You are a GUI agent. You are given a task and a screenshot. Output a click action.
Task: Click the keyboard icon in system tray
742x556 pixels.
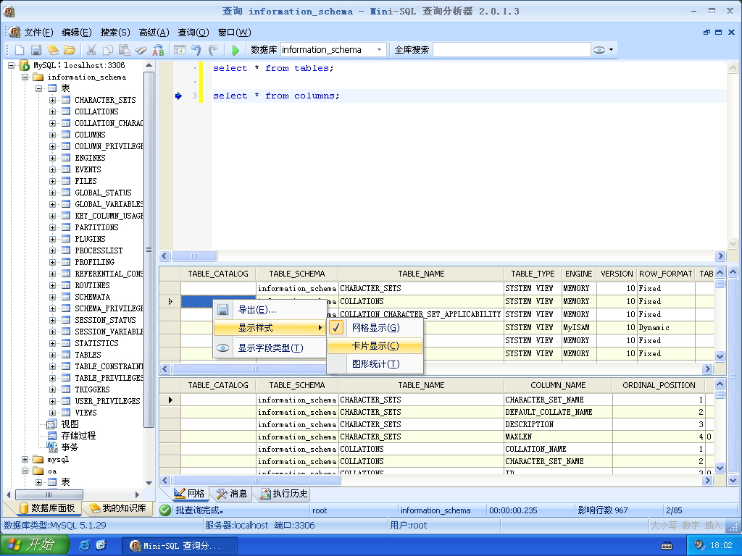coord(667,546)
